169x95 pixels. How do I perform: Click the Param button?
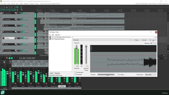click(x=137, y=40)
